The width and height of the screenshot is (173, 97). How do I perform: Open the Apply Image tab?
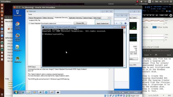[97, 18]
